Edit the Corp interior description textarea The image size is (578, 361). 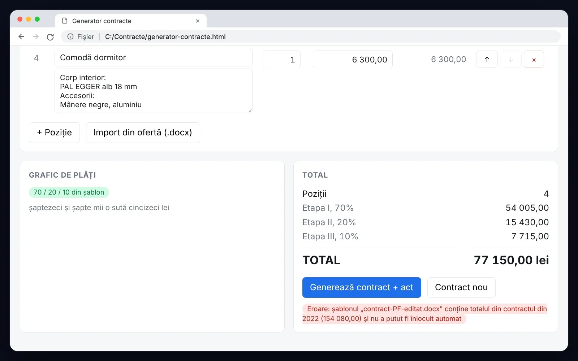pyautogui.click(x=154, y=91)
